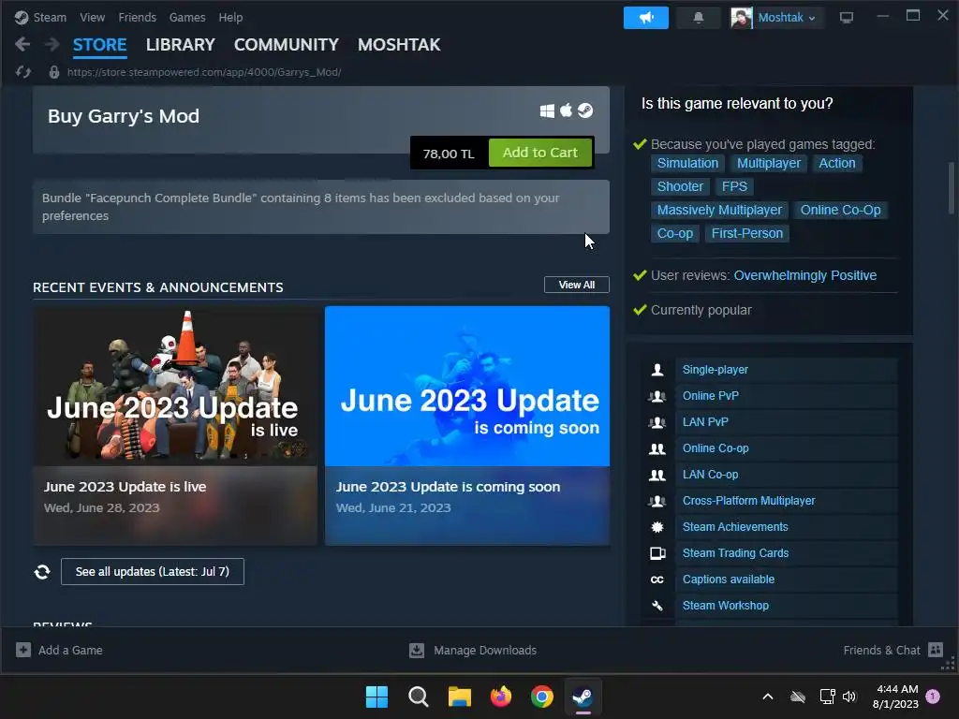Click the padlock site security icon

tap(53, 72)
